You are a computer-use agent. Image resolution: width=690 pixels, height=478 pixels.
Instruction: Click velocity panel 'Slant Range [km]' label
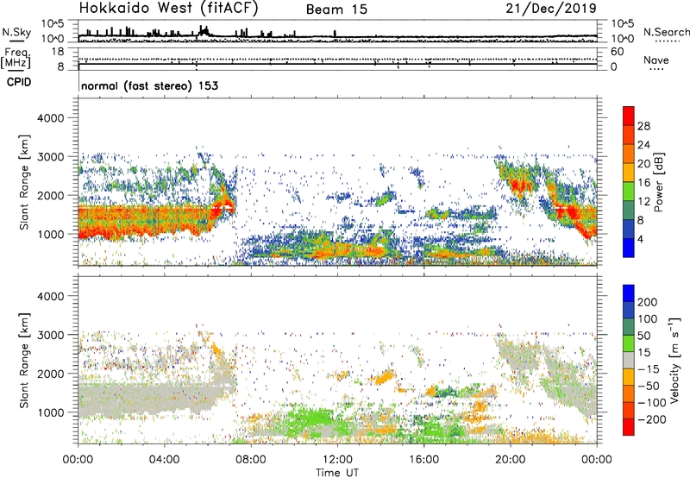point(24,361)
